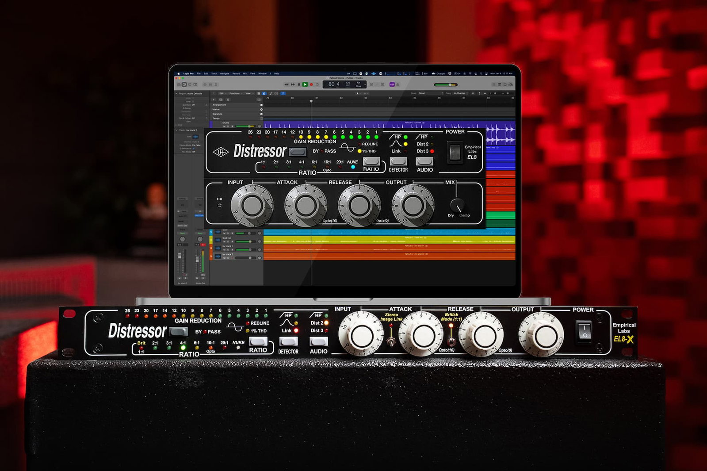Open the Mix menu in the menu bar
This screenshot has width=707, height=471.
[245, 73]
